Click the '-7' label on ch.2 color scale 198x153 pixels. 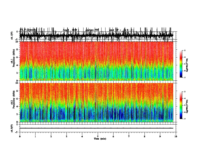click(184, 119)
